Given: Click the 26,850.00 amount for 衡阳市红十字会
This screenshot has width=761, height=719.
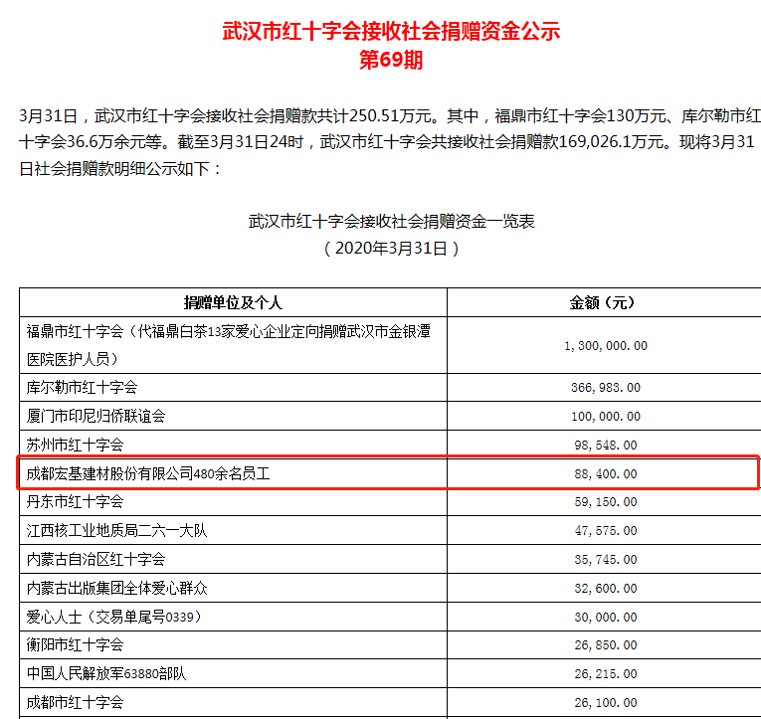Looking at the screenshot, I should (x=601, y=645).
